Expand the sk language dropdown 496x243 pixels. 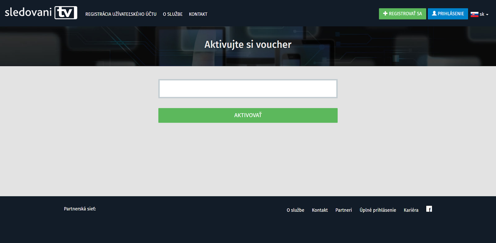[480, 14]
